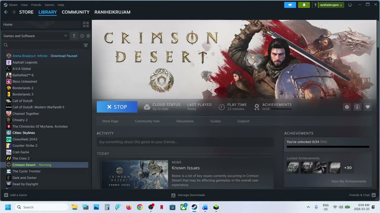Select The Crew 2 game icon
This screenshot has width=380, height=213.
pos(9,158)
